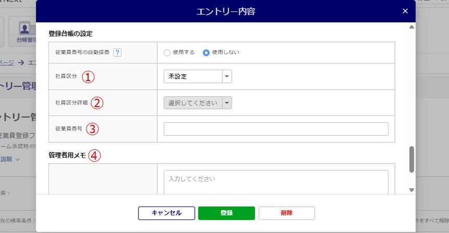Click the 登録台帳の設定 section heading
Image resolution: width=449 pixels, height=233 pixels.
(70, 34)
